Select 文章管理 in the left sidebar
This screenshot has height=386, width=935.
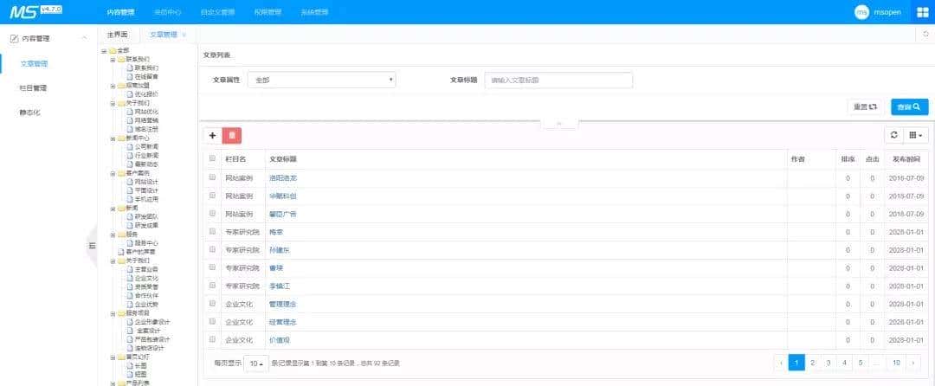tap(34, 63)
